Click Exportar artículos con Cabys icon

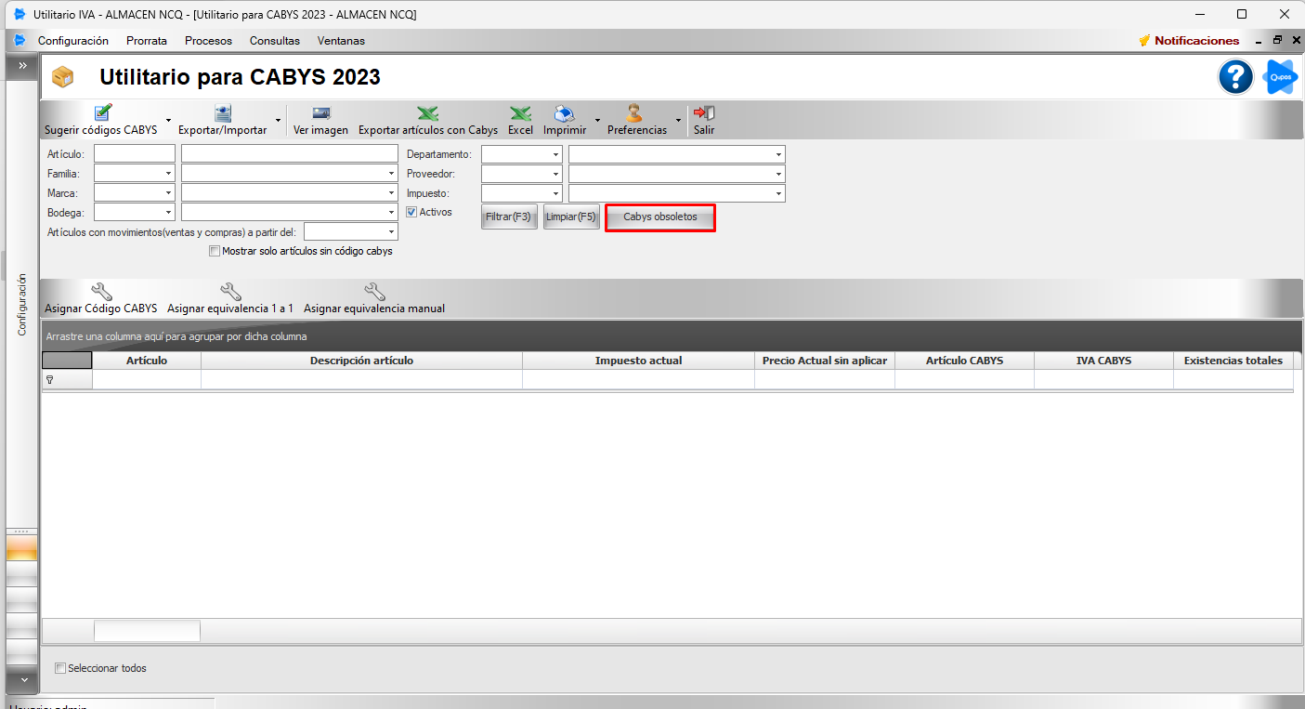(427, 113)
